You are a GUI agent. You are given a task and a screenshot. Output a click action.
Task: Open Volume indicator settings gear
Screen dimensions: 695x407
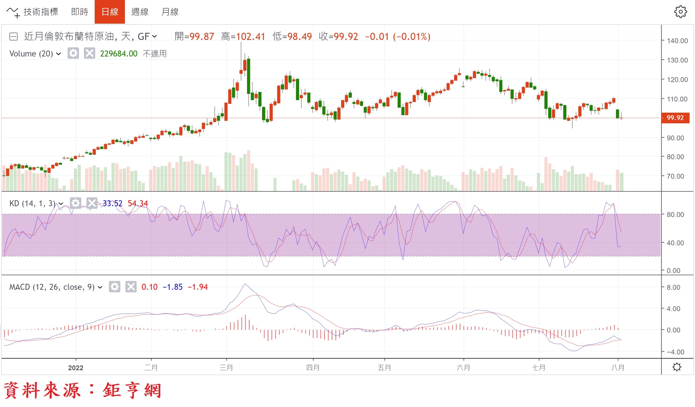point(73,53)
